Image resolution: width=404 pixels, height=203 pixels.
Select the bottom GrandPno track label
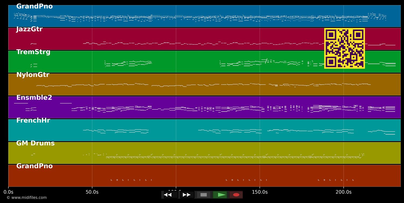34,166
